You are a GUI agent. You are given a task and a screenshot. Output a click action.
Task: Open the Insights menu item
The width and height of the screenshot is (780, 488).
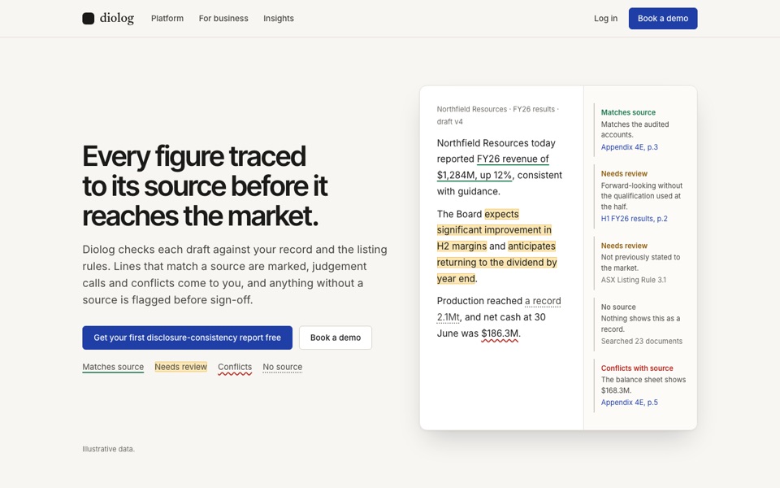279,19
